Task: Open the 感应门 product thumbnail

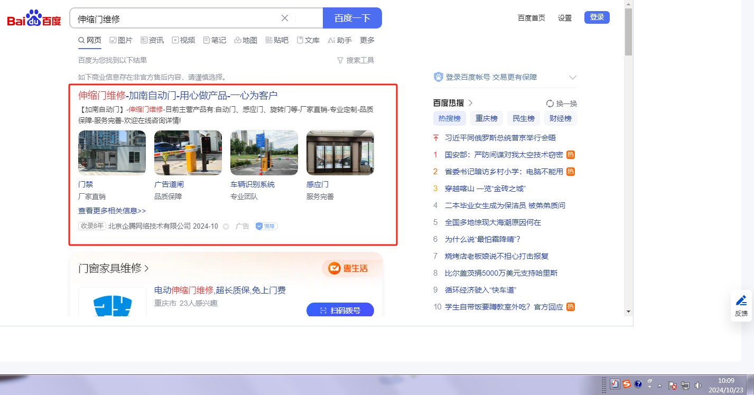Action: click(340, 153)
